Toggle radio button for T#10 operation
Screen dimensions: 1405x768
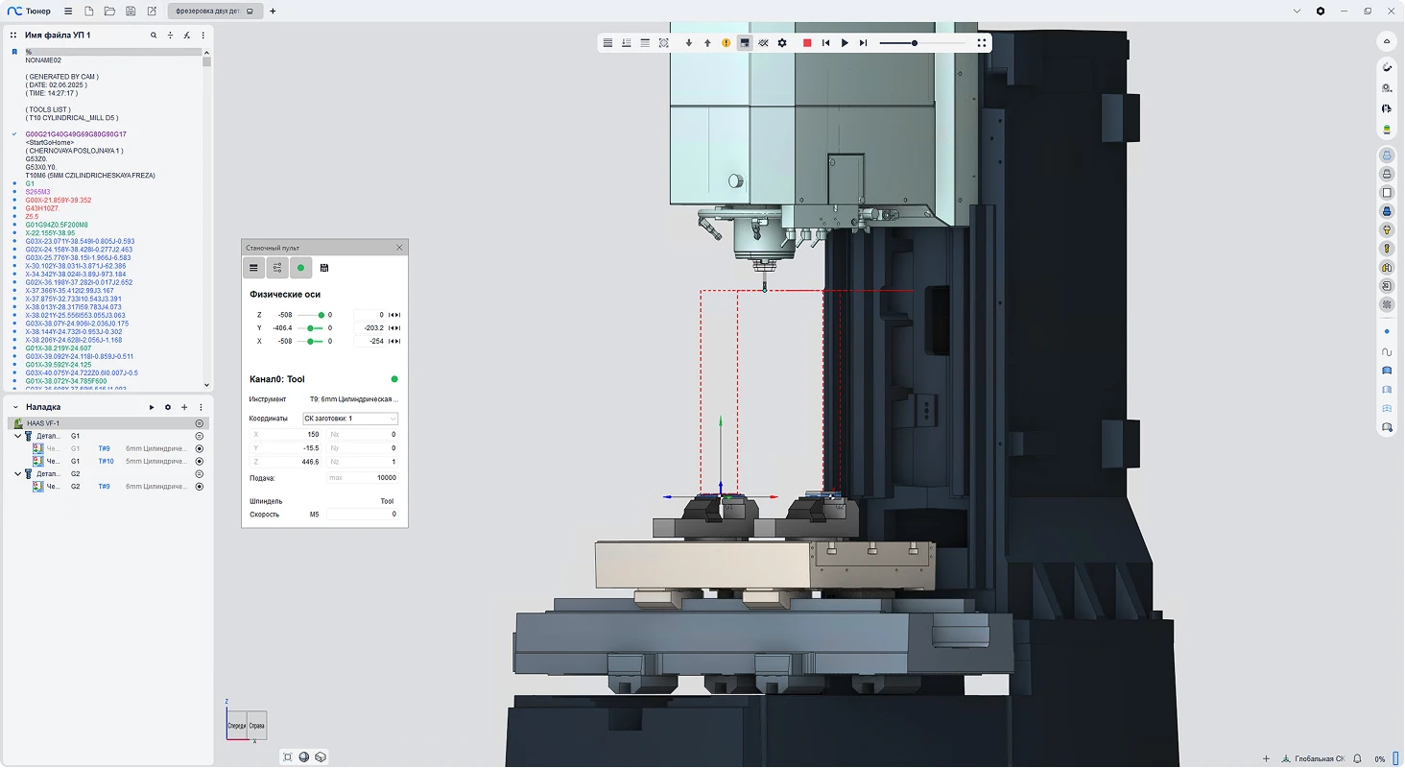(x=200, y=462)
